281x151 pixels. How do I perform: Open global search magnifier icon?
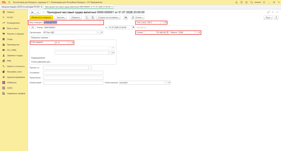coord(251,2)
